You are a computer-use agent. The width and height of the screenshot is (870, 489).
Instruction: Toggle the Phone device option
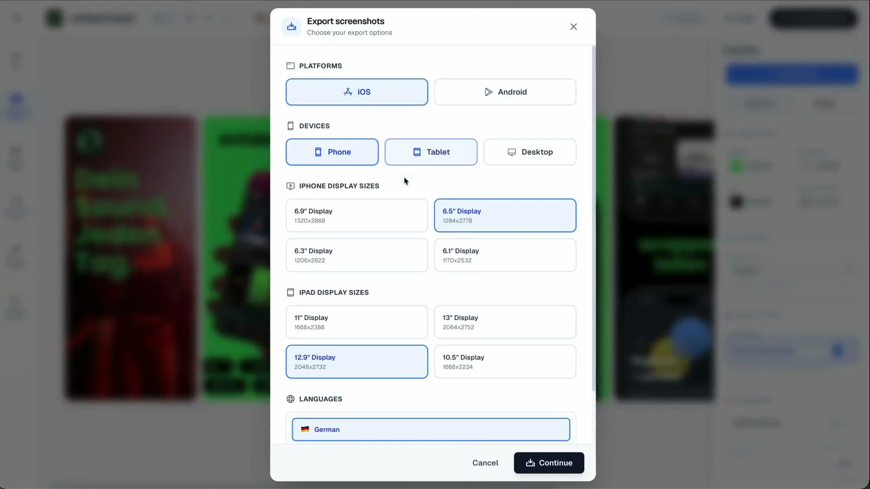coord(332,152)
